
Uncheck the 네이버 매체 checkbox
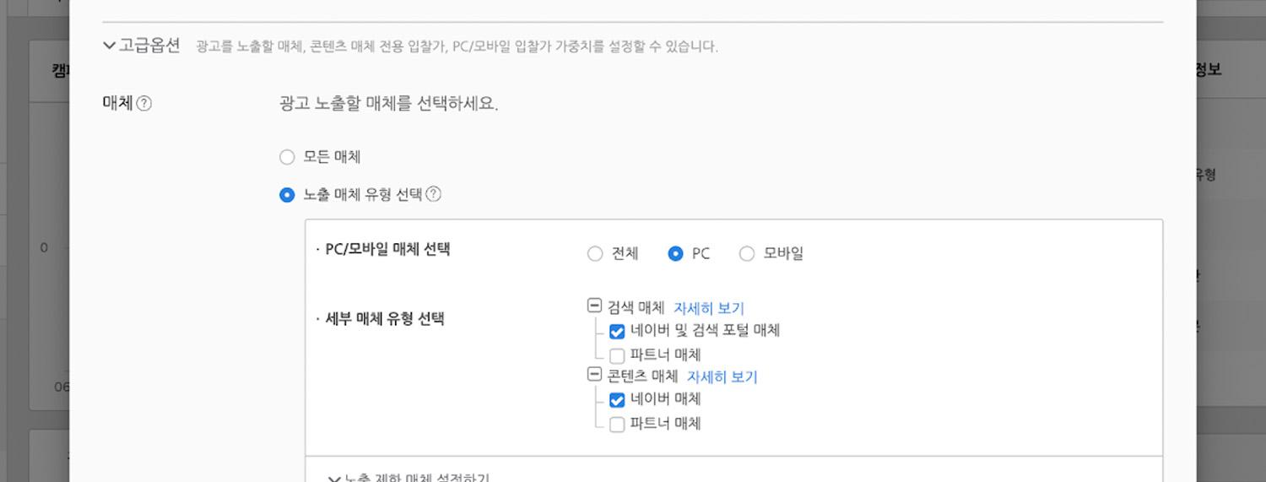(x=617, y=400)
